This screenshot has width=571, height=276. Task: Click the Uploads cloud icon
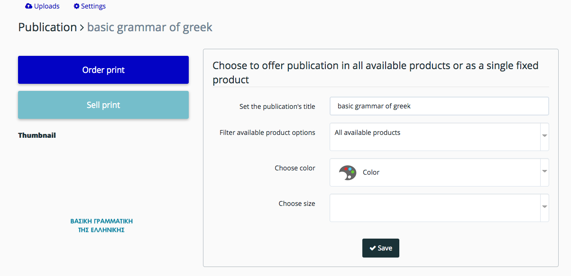(29, 6)
